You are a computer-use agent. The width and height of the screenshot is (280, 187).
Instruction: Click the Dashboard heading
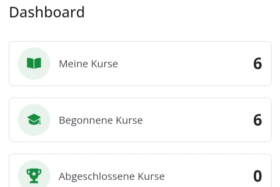[x=47, y=12]
